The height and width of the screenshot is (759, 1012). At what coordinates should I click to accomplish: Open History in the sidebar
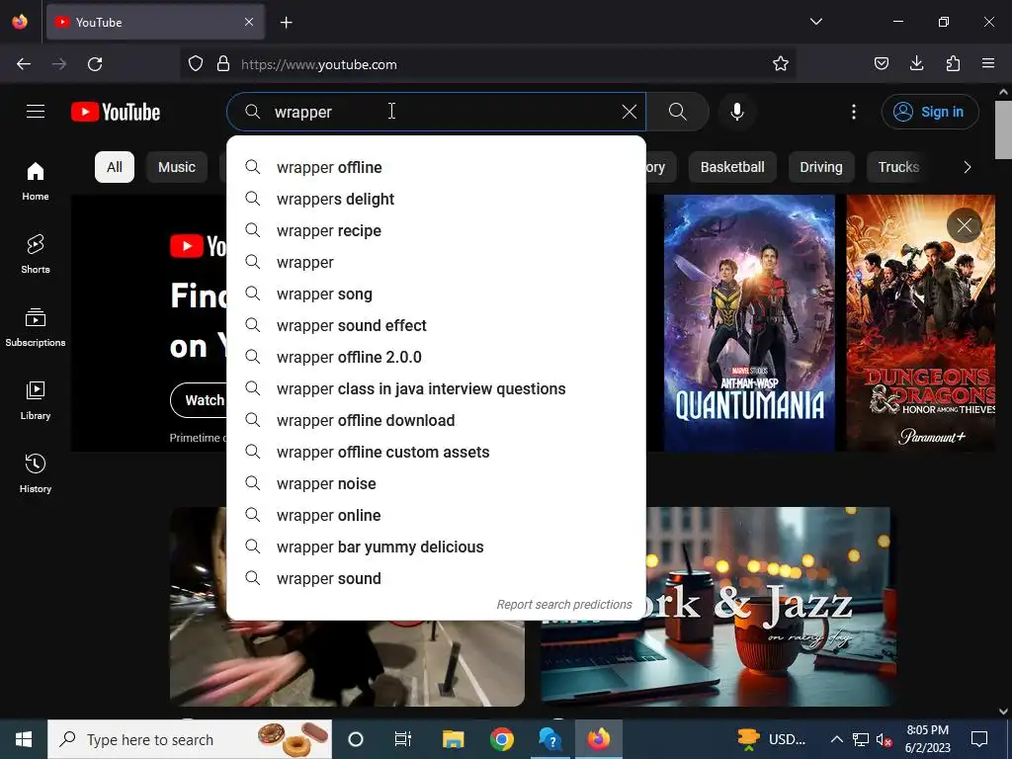(36, 473)
